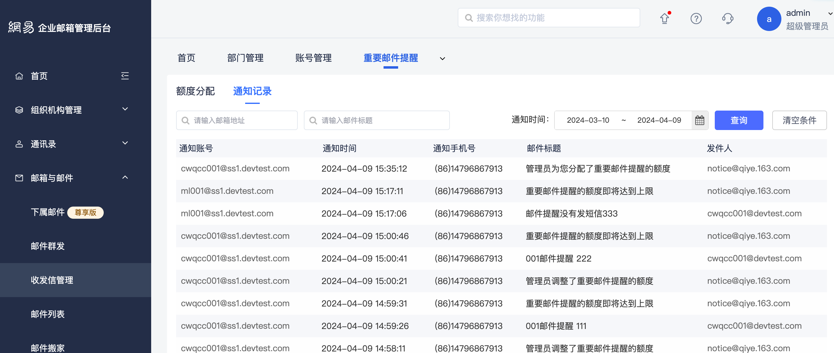Click the 尊享版 badge
The height and width of the screenshot is (353, 834).
point(85,212)
